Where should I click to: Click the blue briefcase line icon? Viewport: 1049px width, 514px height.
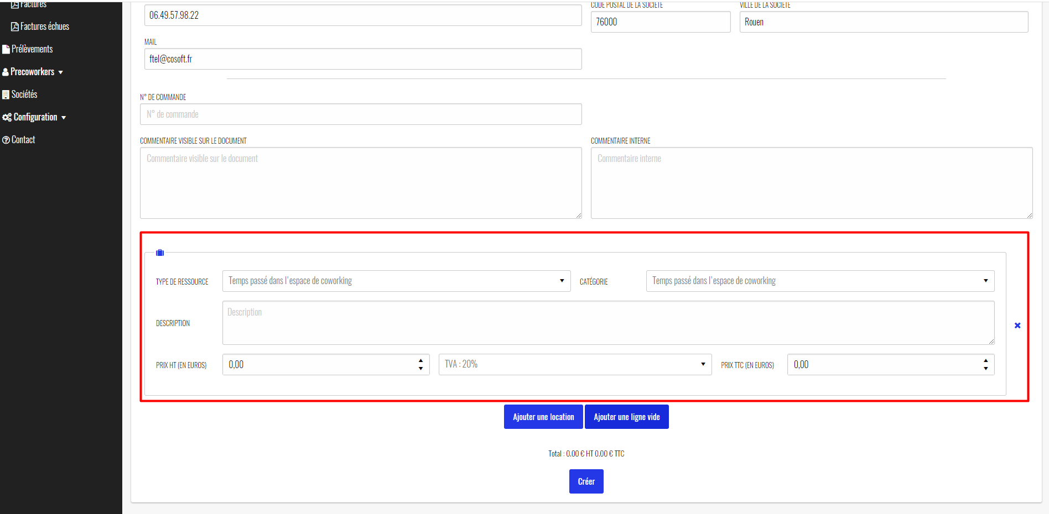point(160,253)
